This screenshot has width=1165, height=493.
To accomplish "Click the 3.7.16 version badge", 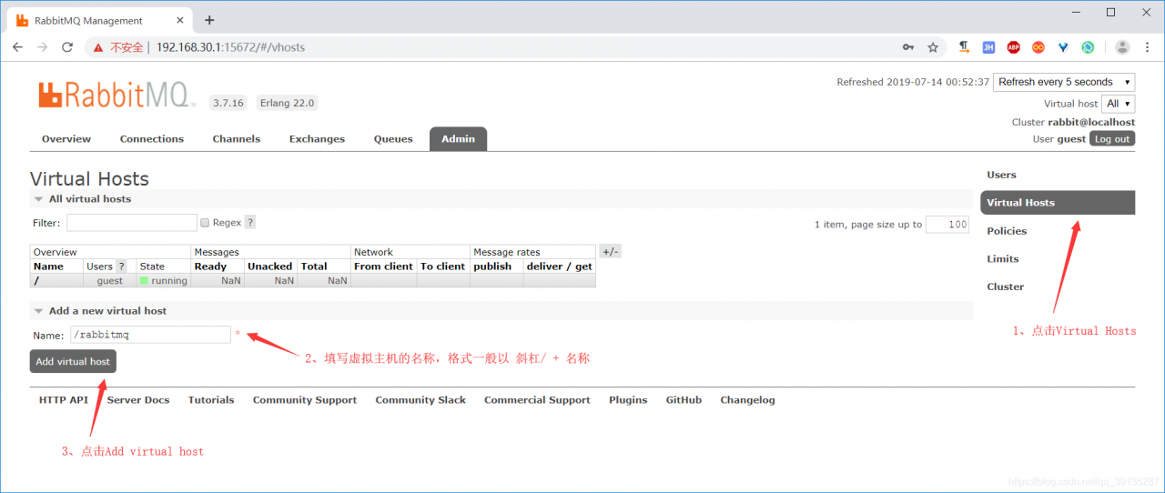I will pyautogui.click(x=228, y=103).
